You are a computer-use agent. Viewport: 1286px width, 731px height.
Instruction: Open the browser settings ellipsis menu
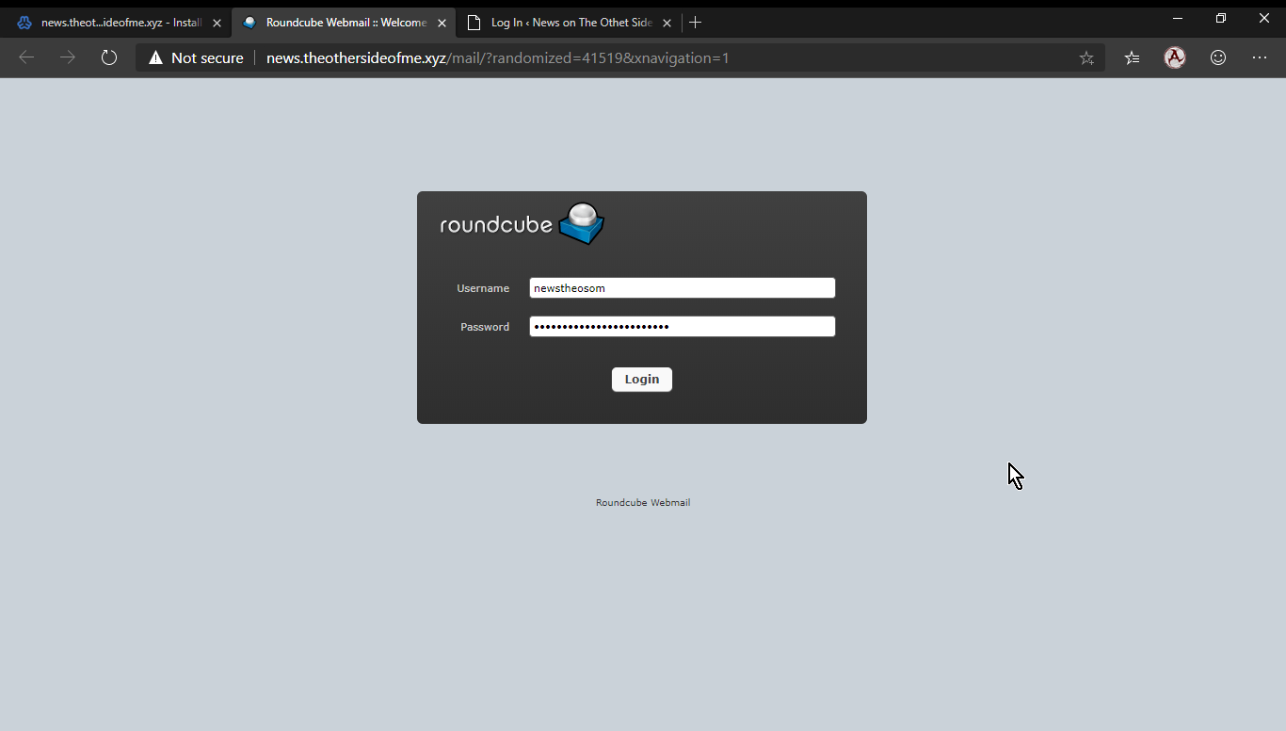click(1260, 57)
